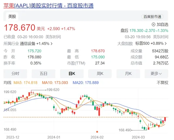The image size is (174, 140).
Task: Click the 168.490 low annotation on chart
Action: (125, 130)
